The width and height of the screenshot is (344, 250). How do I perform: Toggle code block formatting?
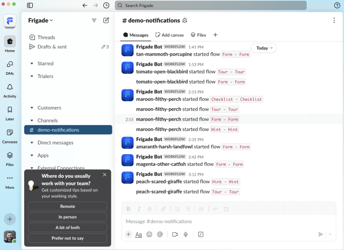226,209
